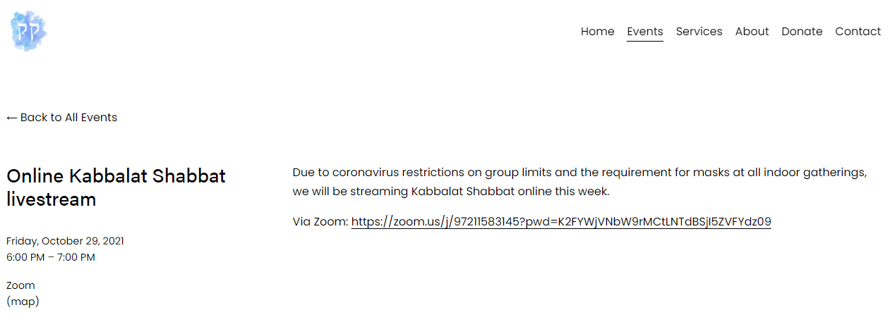Open the Zoom meeting URL link

[x=560, y=222]
